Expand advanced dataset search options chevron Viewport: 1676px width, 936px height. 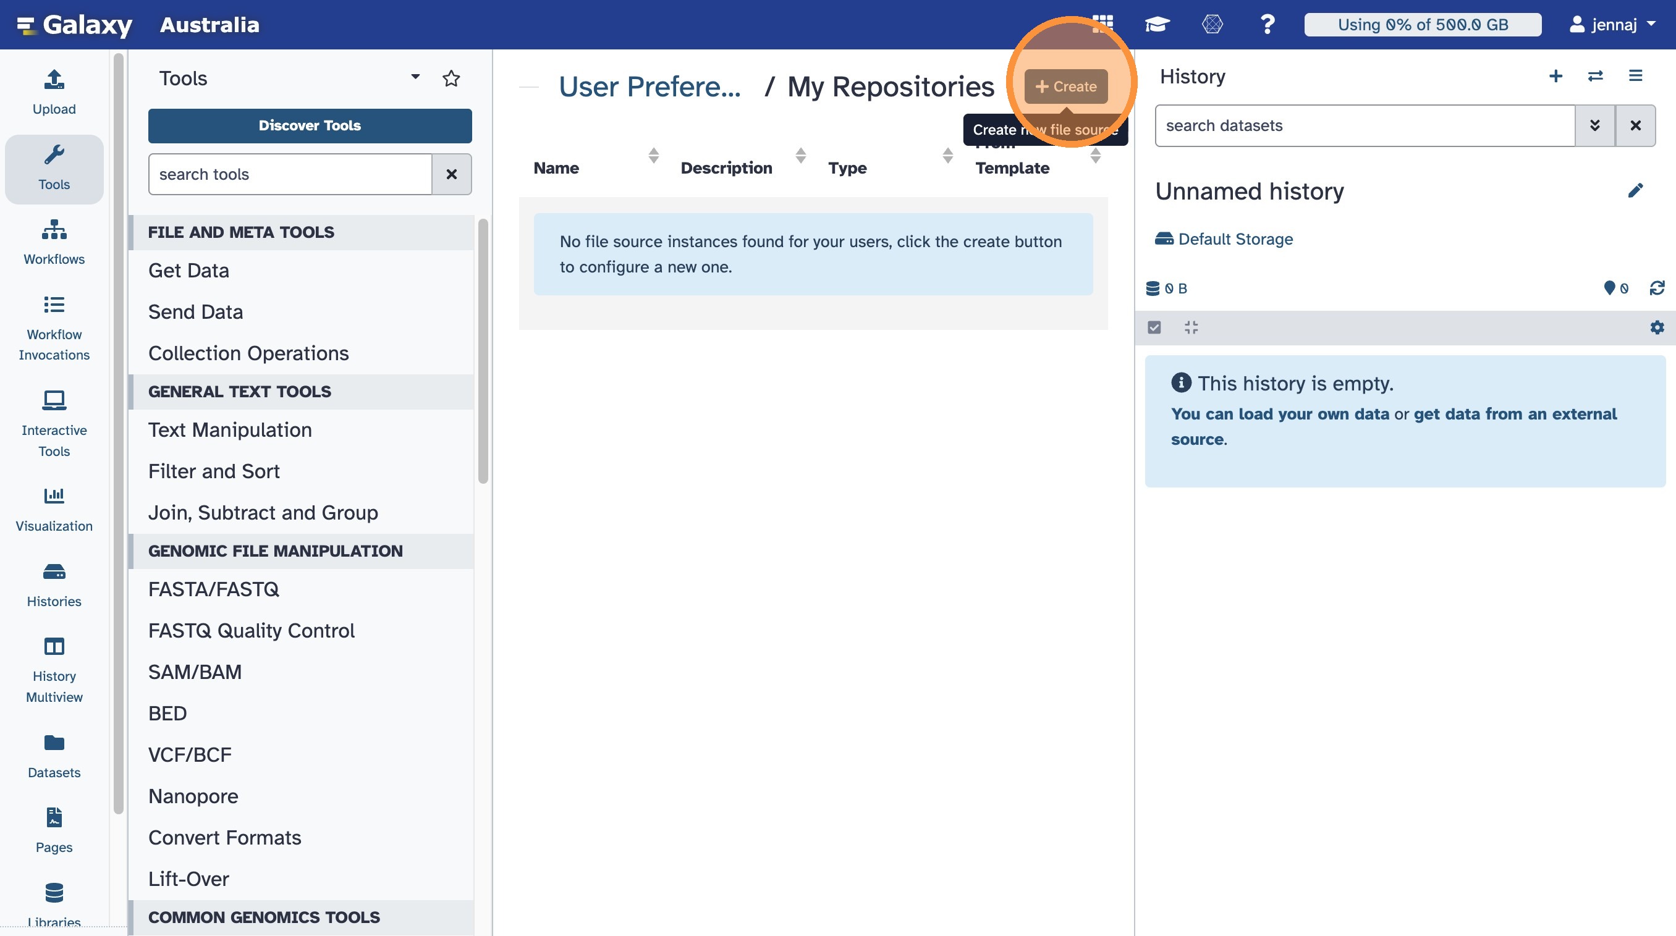(x=1594, y=125)
